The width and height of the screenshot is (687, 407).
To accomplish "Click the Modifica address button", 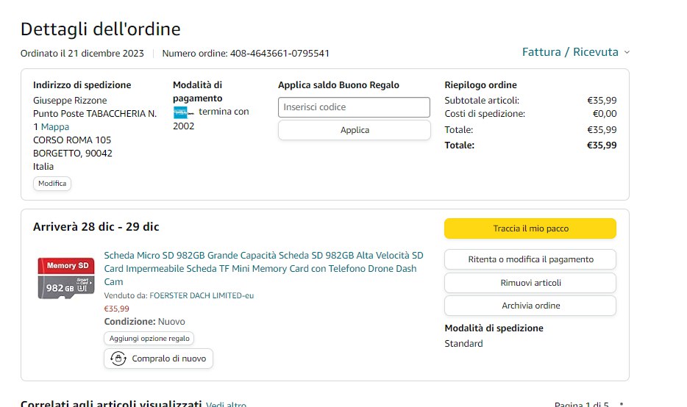I will pos(52,184).
